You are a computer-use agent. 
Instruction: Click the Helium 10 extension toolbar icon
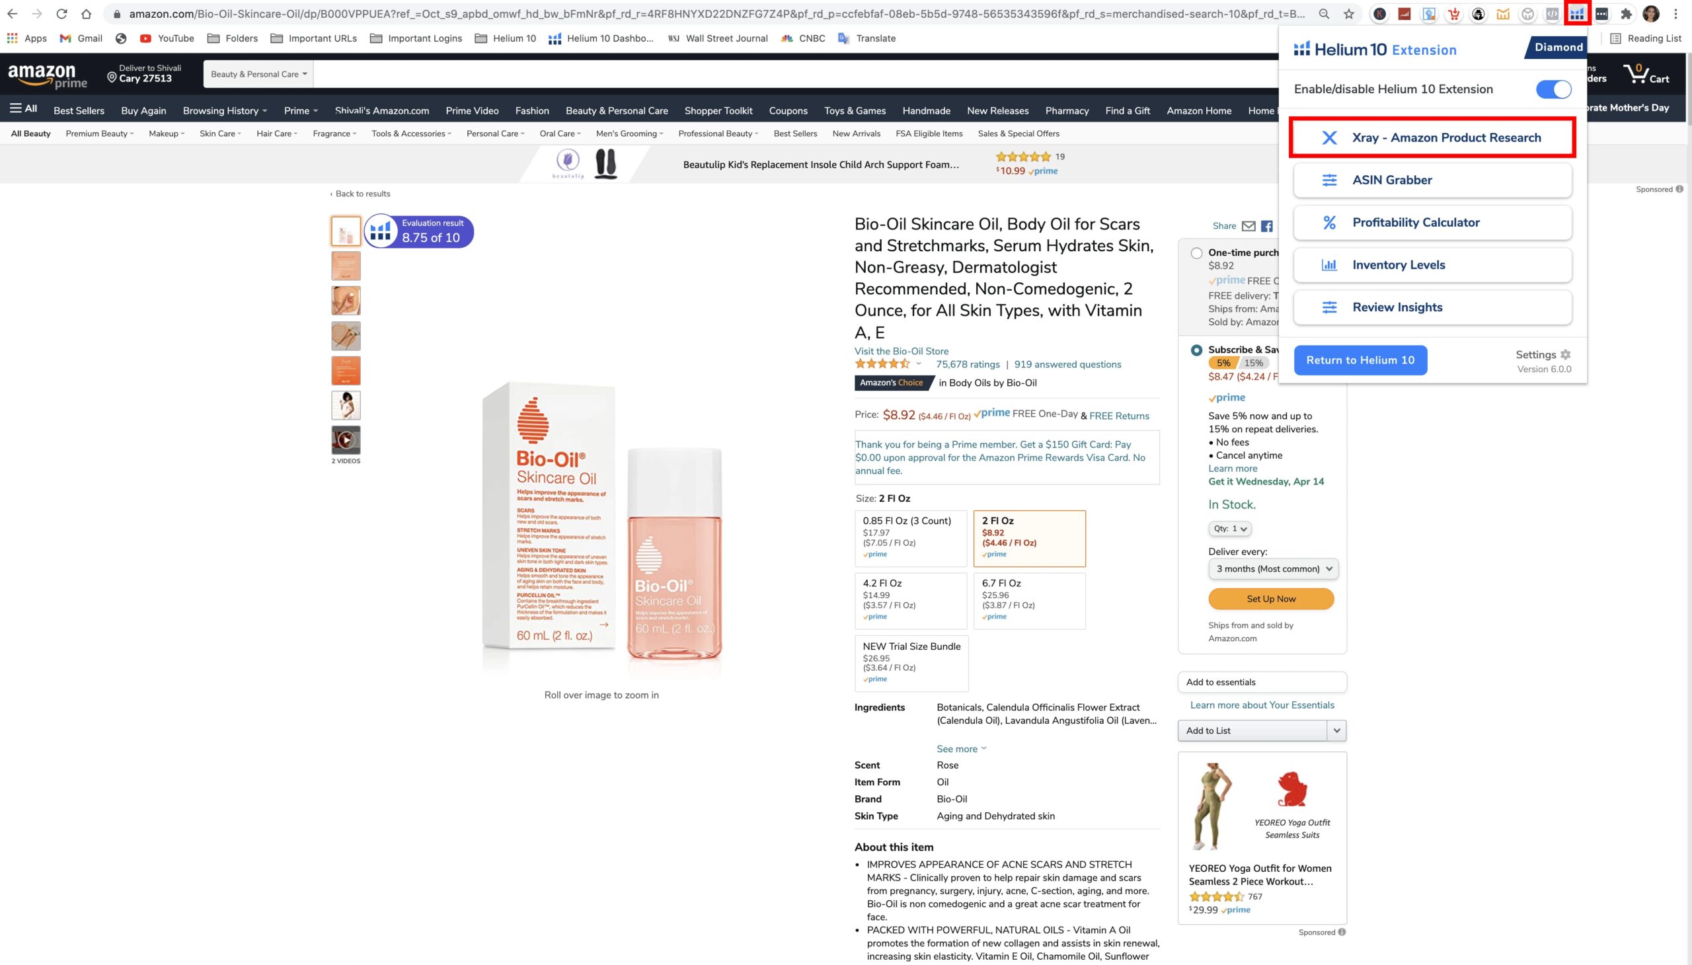1577,14
